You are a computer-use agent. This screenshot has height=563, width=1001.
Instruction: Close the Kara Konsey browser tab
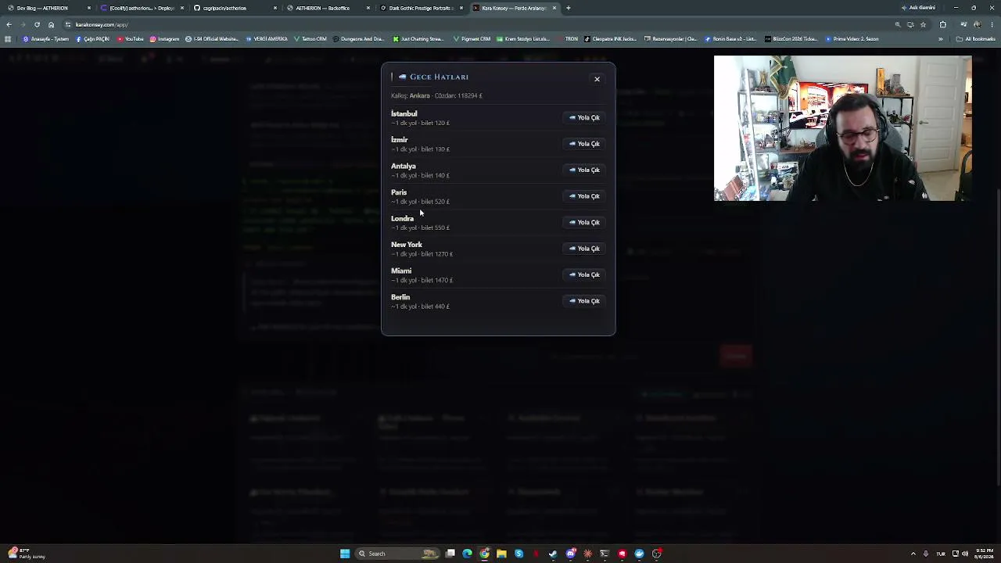(554, 8)
